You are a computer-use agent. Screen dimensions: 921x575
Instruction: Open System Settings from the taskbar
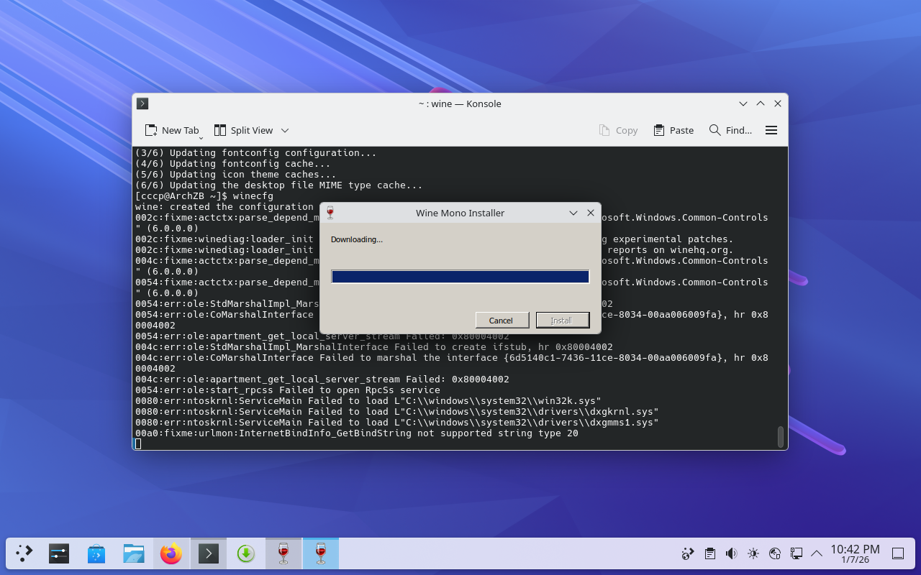pos(59,553)
